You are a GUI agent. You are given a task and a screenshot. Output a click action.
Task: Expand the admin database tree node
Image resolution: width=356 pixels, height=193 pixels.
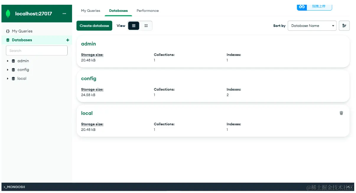click(x=8, y=61)
